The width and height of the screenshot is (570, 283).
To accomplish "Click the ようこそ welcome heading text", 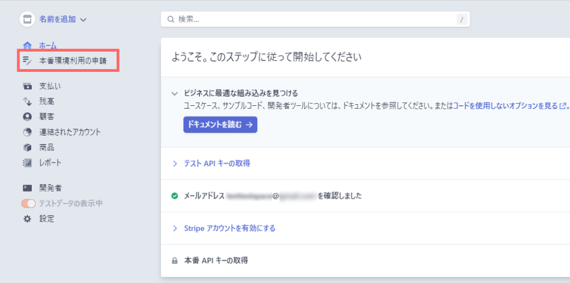I will click(266, 57).
